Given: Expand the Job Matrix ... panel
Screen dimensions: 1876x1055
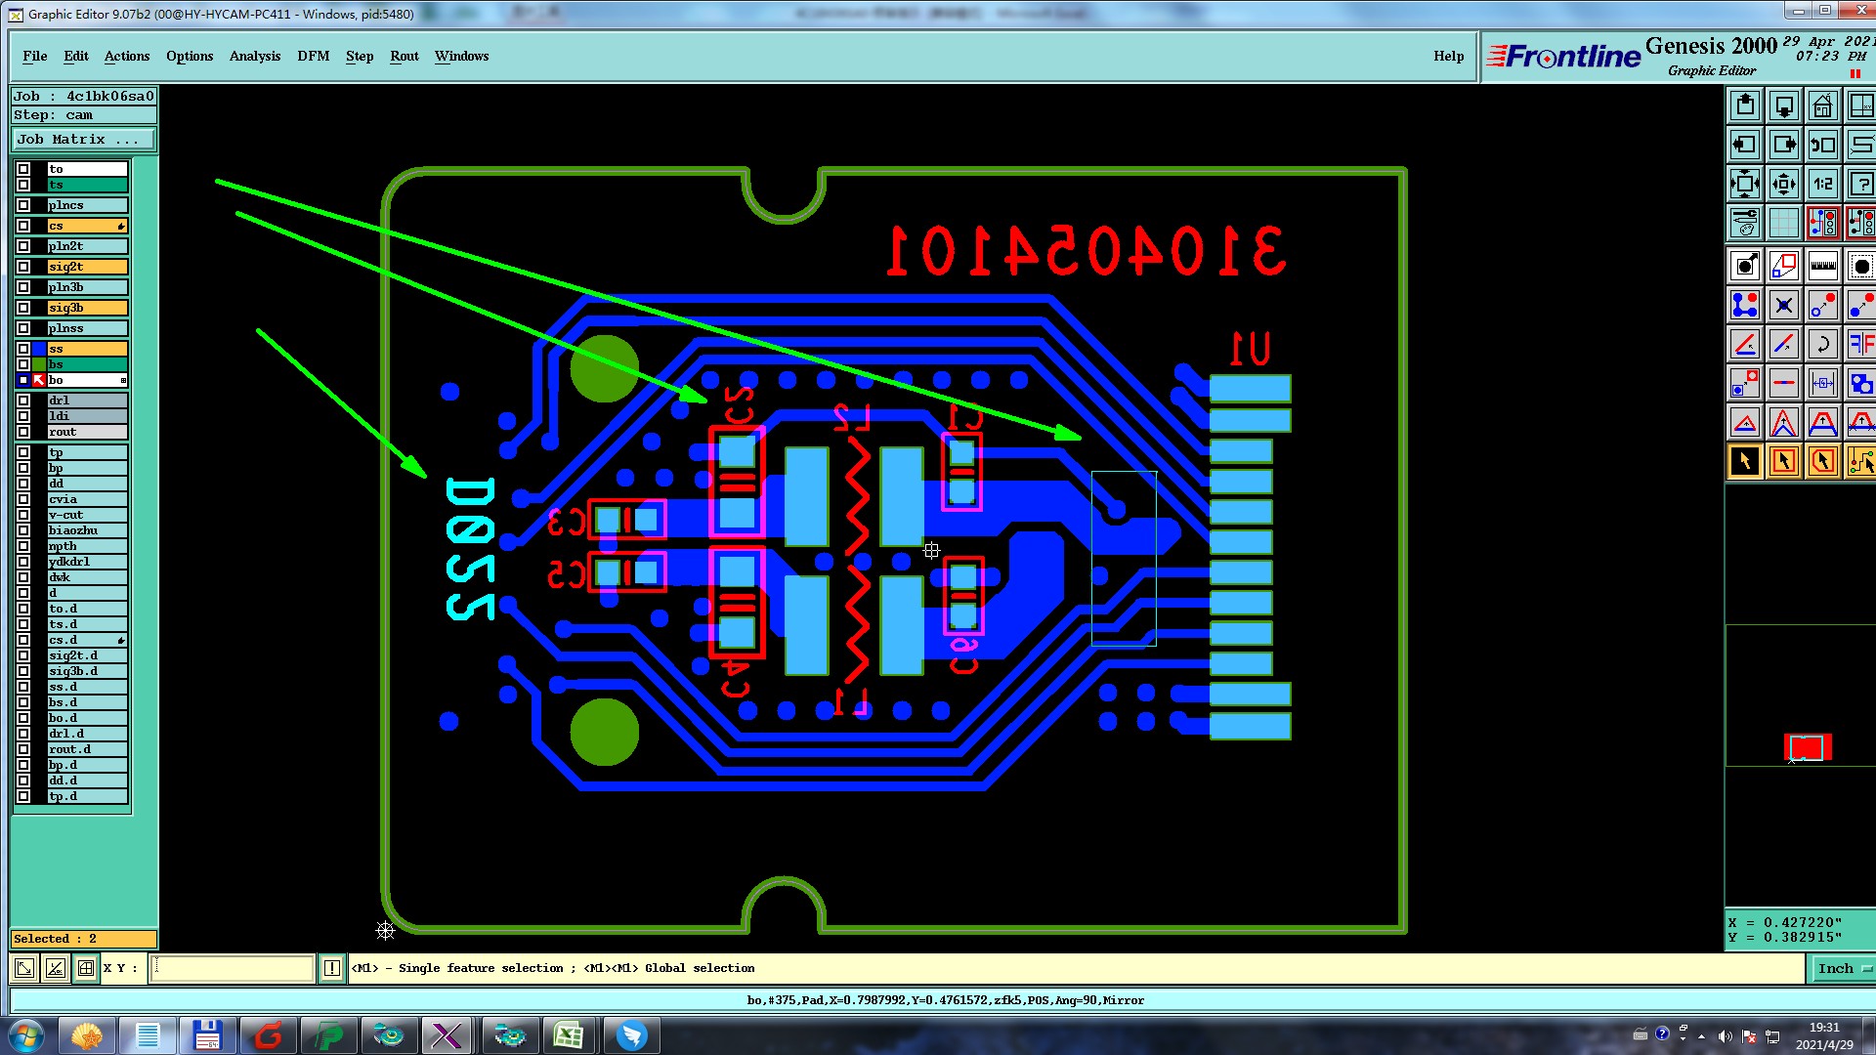Looking at the screenshot, I should [82, 140].
